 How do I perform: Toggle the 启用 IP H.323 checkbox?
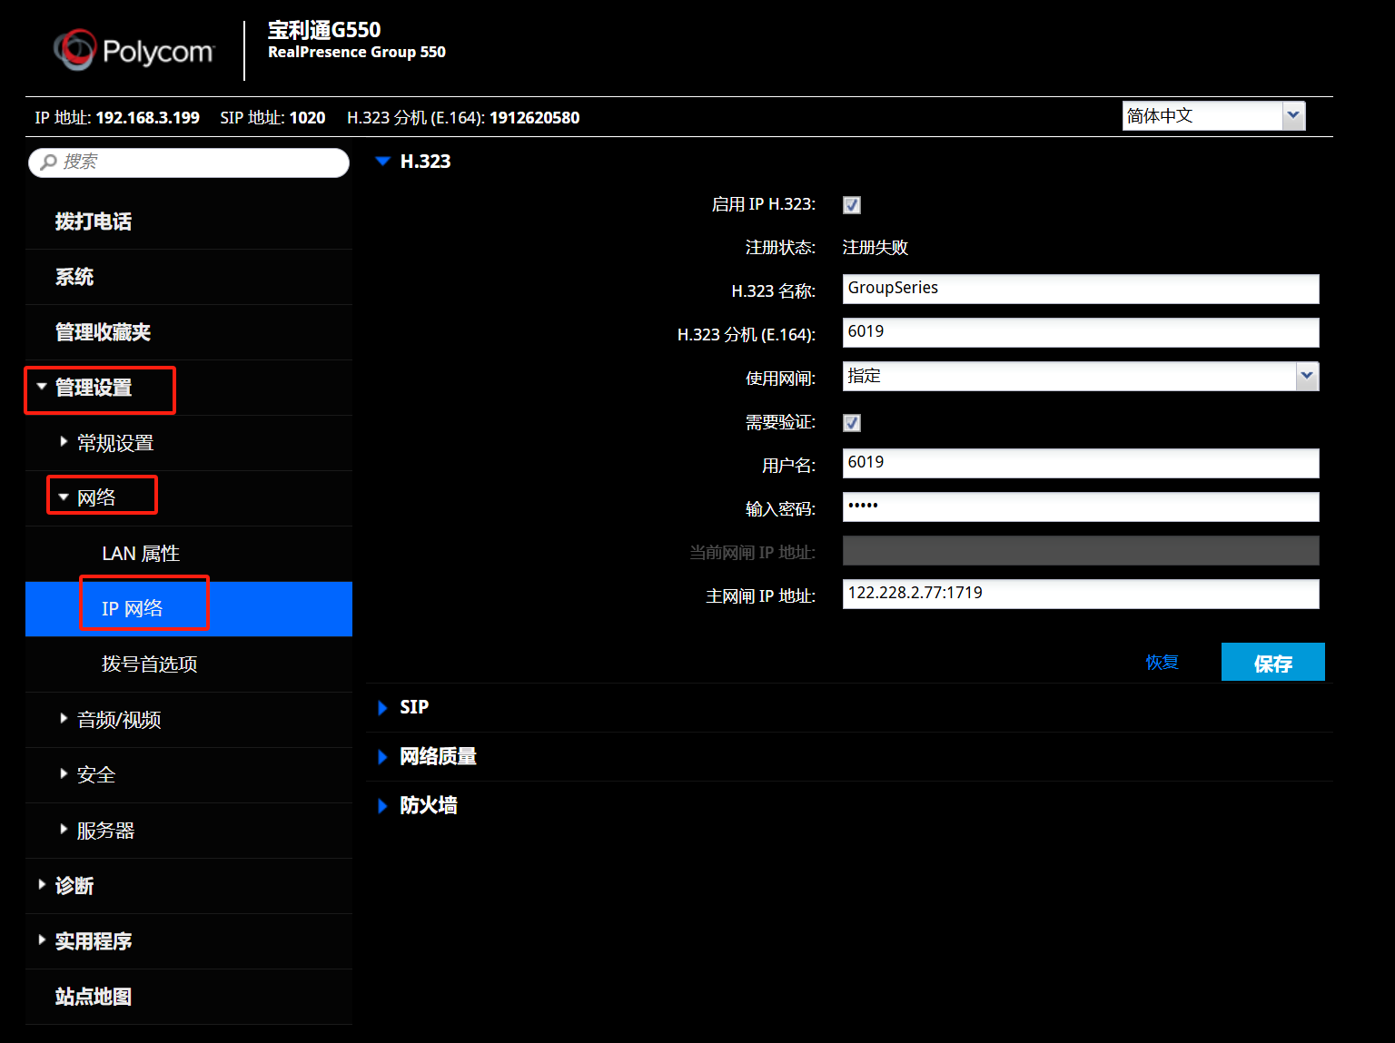[x=852, y=205]
